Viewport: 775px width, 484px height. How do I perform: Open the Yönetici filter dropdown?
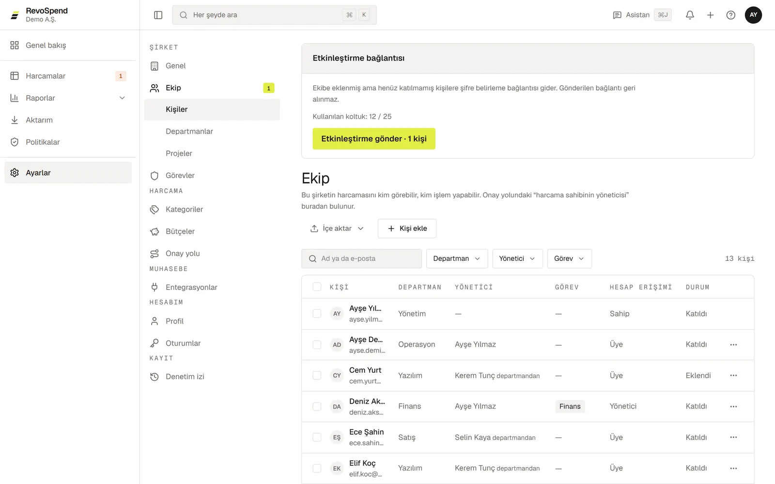(517, 258)
